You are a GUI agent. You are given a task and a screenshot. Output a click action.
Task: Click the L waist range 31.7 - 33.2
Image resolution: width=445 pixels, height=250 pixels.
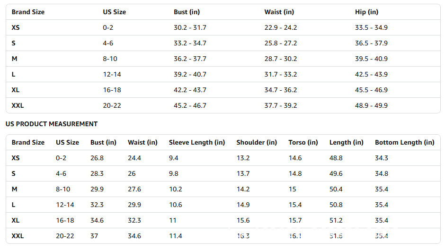pyautogui.click(x=281, y=75)
